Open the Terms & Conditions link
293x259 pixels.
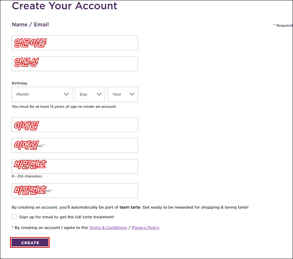108,228
